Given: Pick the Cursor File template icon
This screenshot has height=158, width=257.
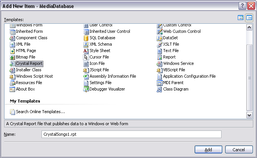Looking at the screenshot, I should point(86,57).
